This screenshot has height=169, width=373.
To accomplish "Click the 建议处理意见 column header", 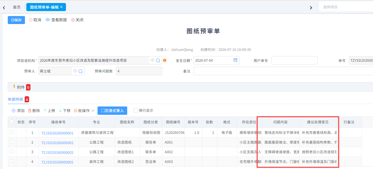I will pos(318,122).
